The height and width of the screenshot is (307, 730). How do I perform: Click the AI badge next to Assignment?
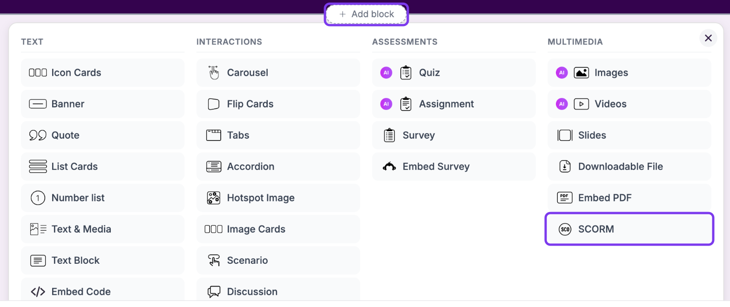pos(386,104)
